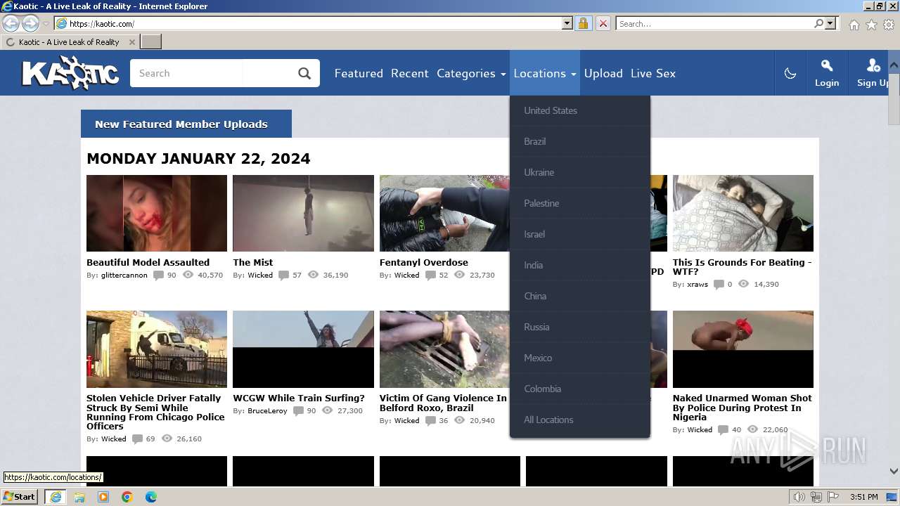Open uploader glittercannon profile
Screen dimensions: 900x506
[x=124, y=275]
